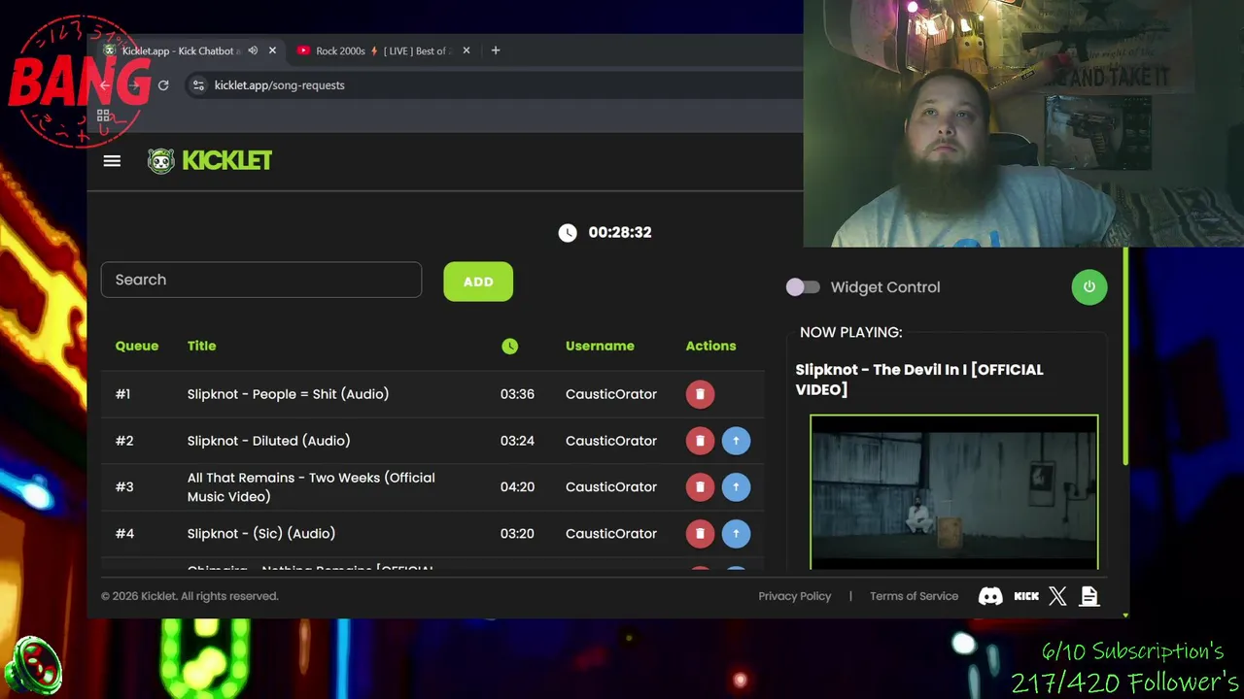Image resolution: width=1244 pixels, height=699 pixels.
Task: Open site information icon in address bar
Action: pos(198,85)
